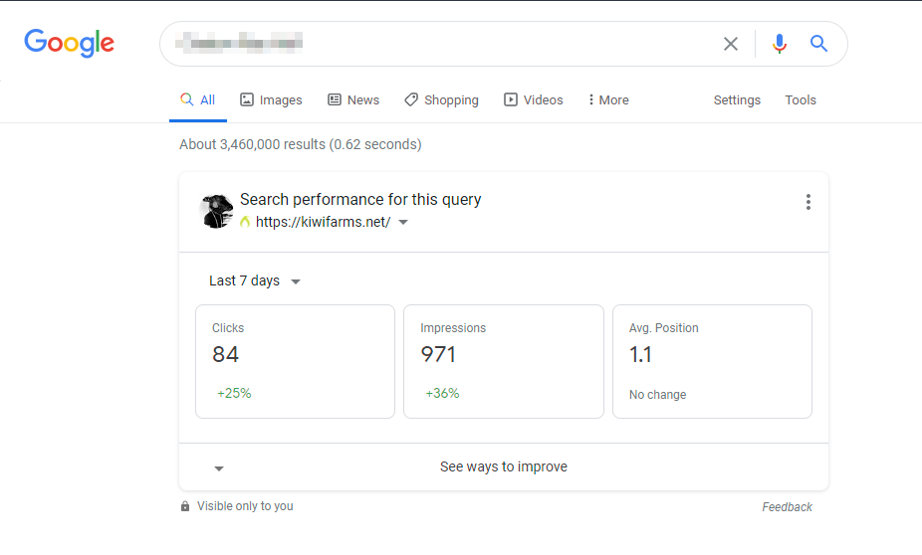This screenshot has height=555, width=922.
Task: Open the Impressions metric card
Action: click(x=504, y=361)
